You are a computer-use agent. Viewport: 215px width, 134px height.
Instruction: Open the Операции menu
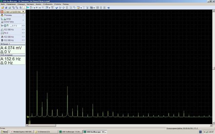coord(21,4)
